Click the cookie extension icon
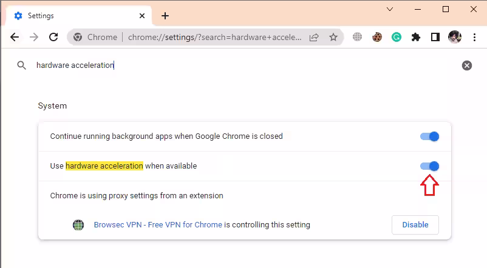The height and width of the screenshot is (268, 487). pos(377,37)
